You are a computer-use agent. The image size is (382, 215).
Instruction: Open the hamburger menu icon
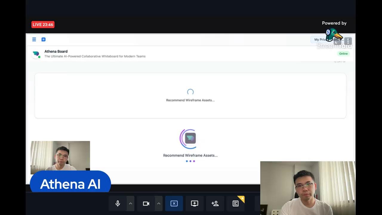click(x=34, y=39)
